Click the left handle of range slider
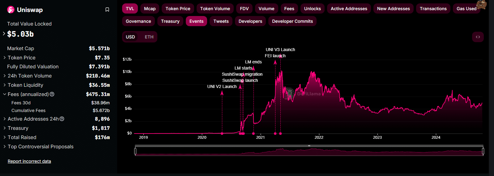 coord(135,151)
